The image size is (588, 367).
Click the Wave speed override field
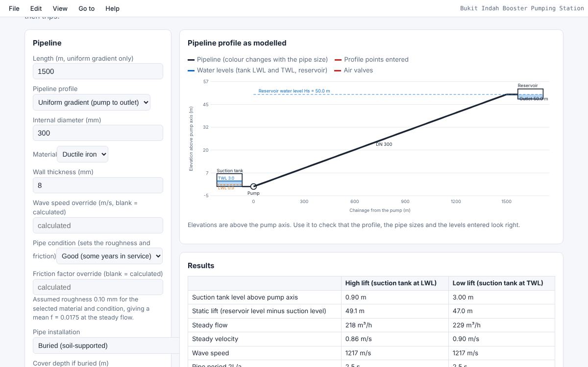(x=98, y=226)
